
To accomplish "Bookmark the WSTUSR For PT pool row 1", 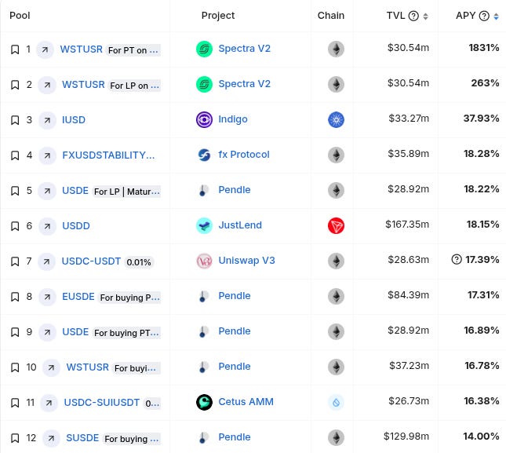I will (15, 49).
